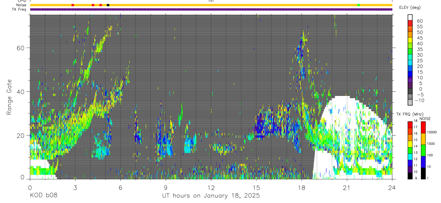Click the '-10' label on the ELEV colorbar
The width and height of the screenshot is (441, 203).
pyautogui.click(x=419, y=100)
